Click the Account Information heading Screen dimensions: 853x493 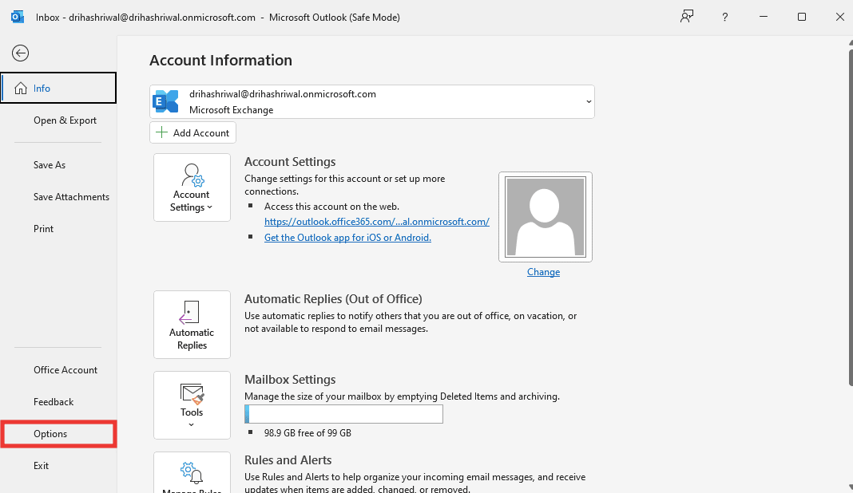point(221,61)
